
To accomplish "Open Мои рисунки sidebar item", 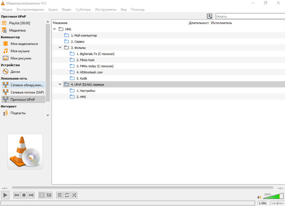I will pos(23,58).
